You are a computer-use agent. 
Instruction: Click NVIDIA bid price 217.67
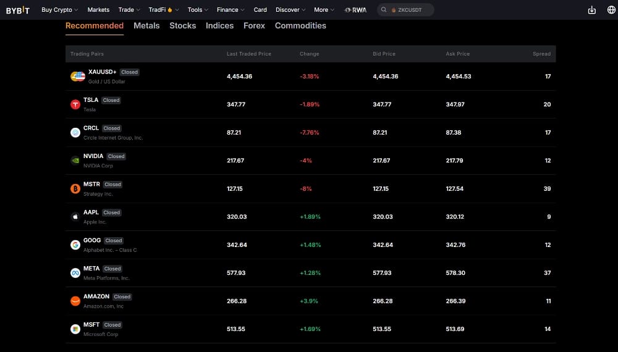tap(381, 161)
